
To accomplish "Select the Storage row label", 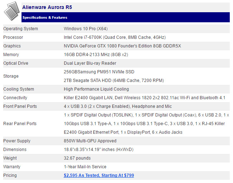I will pos(11,76).
